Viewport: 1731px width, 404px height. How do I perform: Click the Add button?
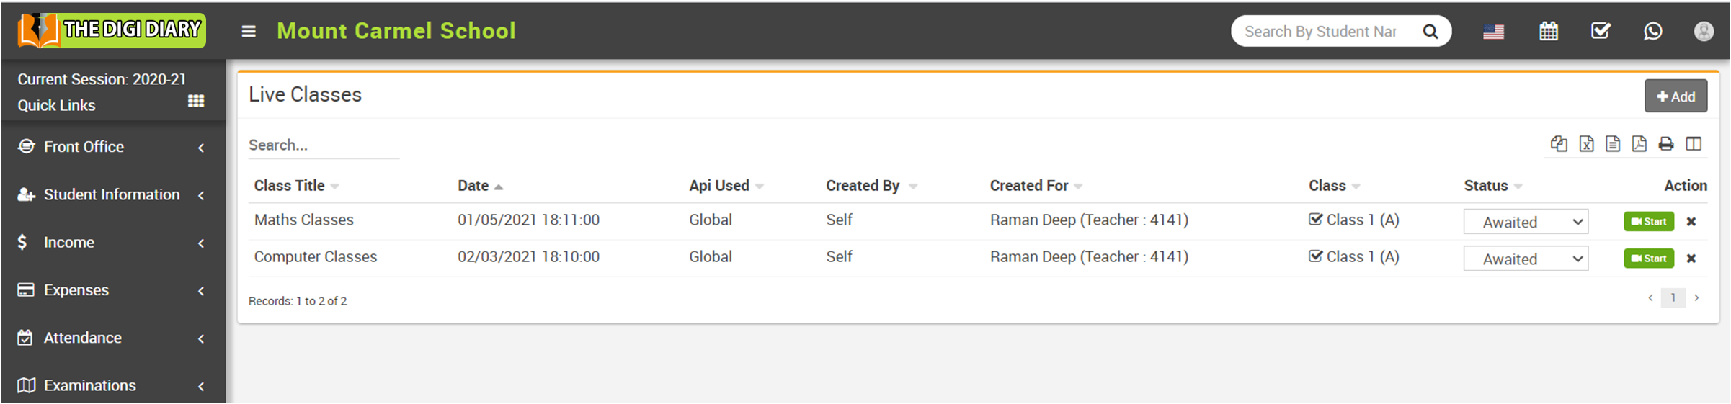1676,96
